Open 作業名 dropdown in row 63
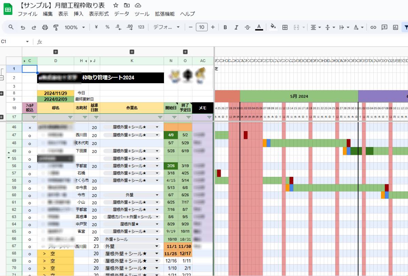The image size is (408, 276). pyautogui.click(x=157, y=217)
